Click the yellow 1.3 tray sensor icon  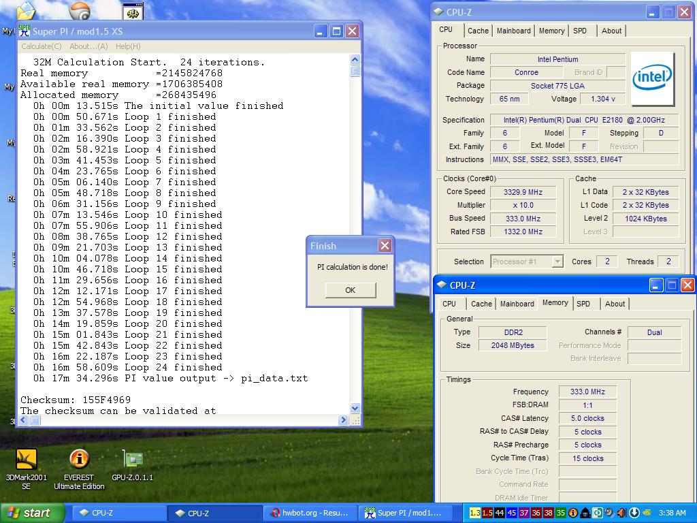click(474, 513)
